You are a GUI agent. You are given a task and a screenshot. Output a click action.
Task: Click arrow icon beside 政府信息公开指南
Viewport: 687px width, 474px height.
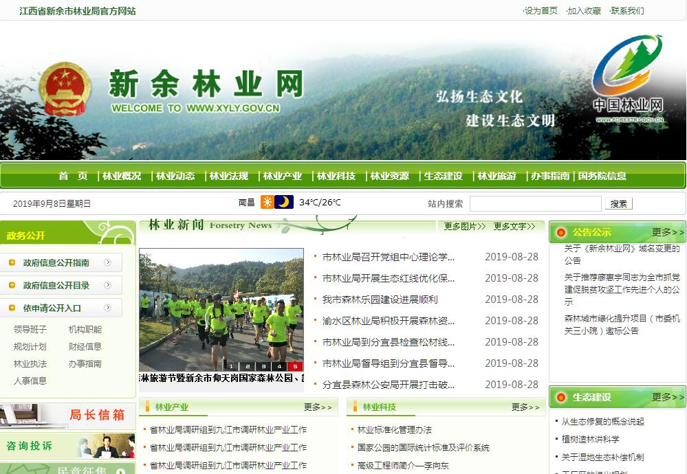tap(108, 262)
